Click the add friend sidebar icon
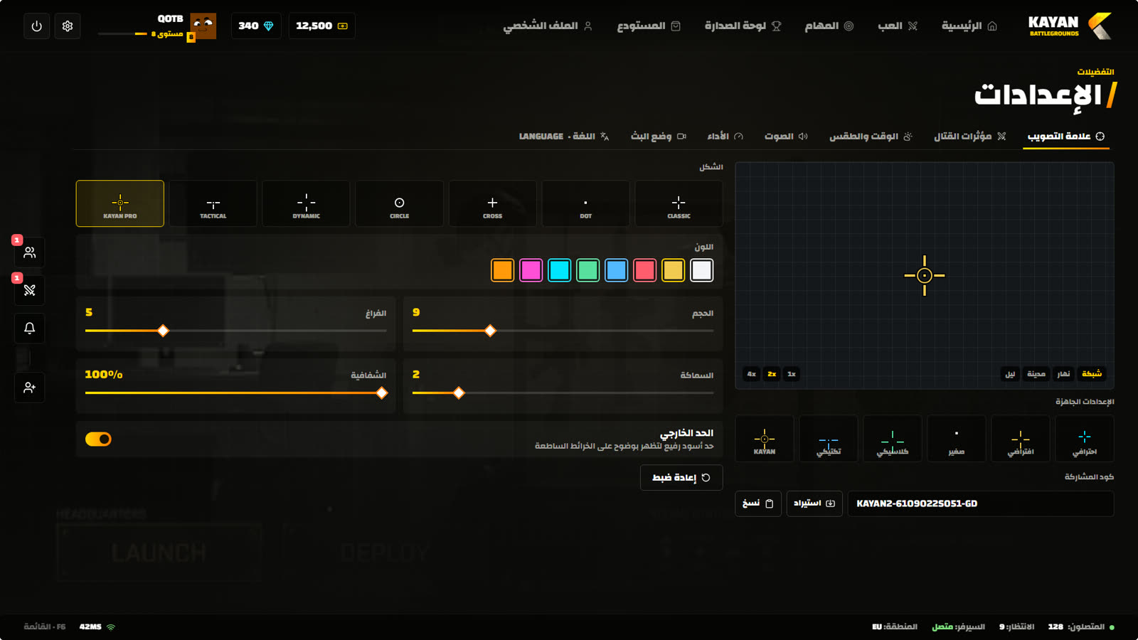This screenshot has width=1138, height=640. click(x=30, y=388)
